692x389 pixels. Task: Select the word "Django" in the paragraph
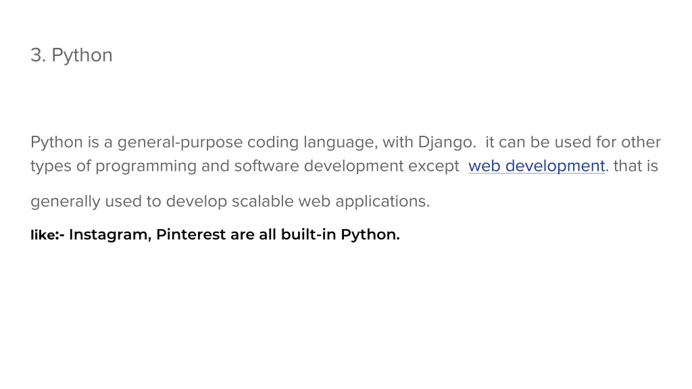[445, 142]
